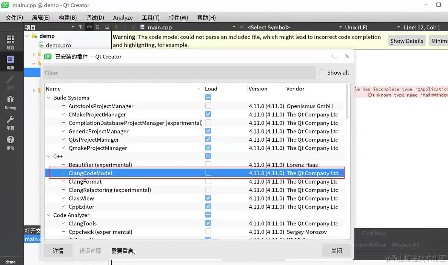Screen dimensions: 448x265
Task: Select demo.pro in the project tree
Action: click(x=58, y=45)
